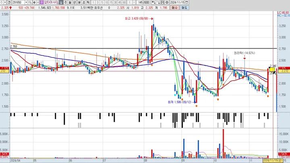The height and width of the screenshot is (163, 290).
Task: Click the purple stock info icon
Action: [41, 2]
